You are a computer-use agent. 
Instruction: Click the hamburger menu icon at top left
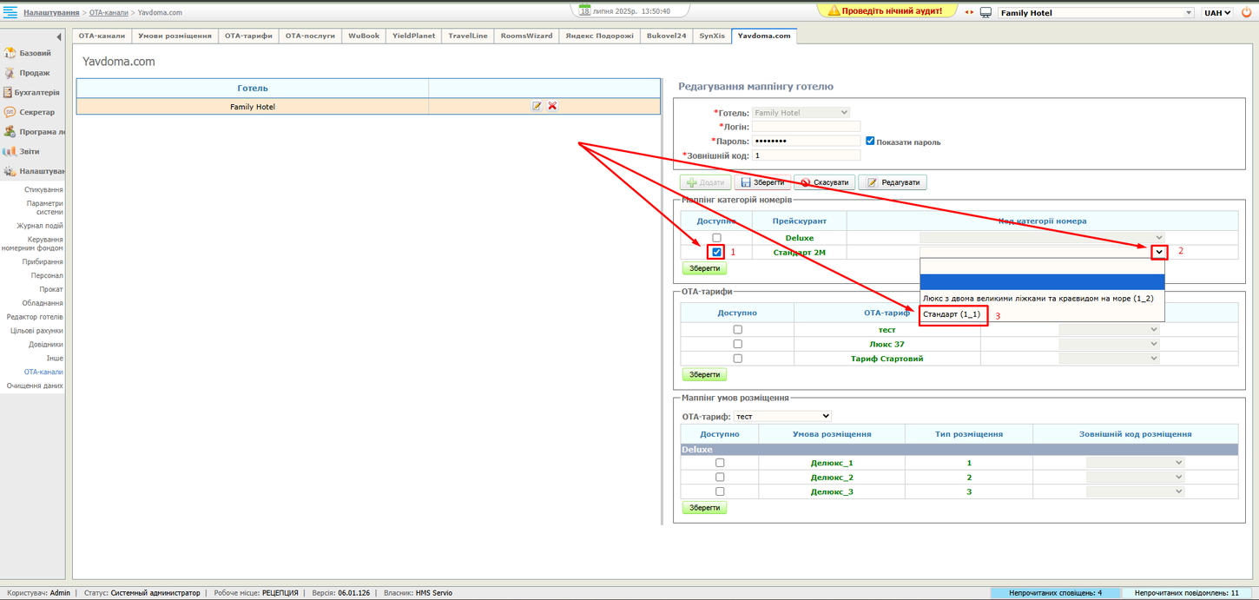pyautogui.click(x=10, y=12)
